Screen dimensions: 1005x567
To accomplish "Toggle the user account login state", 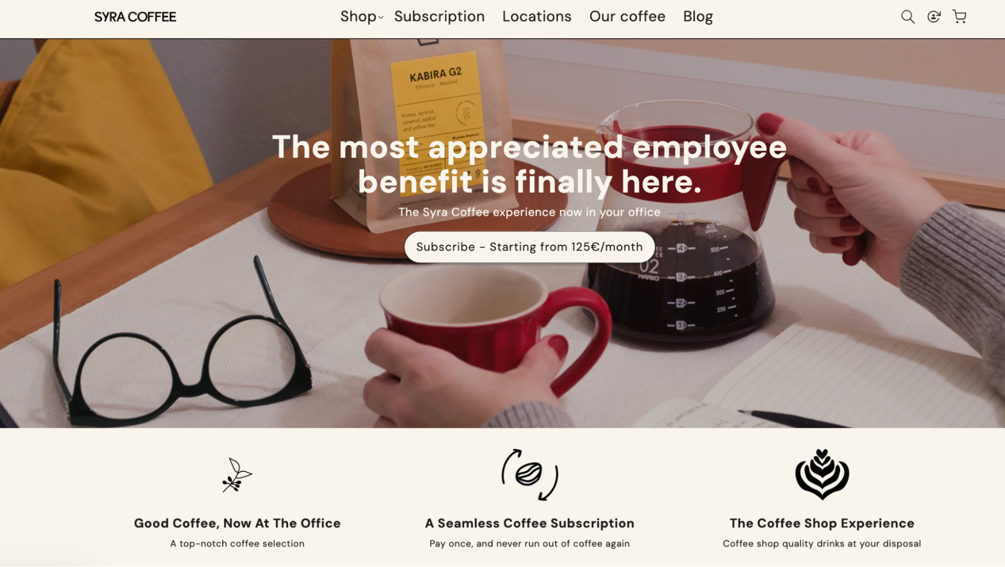I will [x=934, y=16].
